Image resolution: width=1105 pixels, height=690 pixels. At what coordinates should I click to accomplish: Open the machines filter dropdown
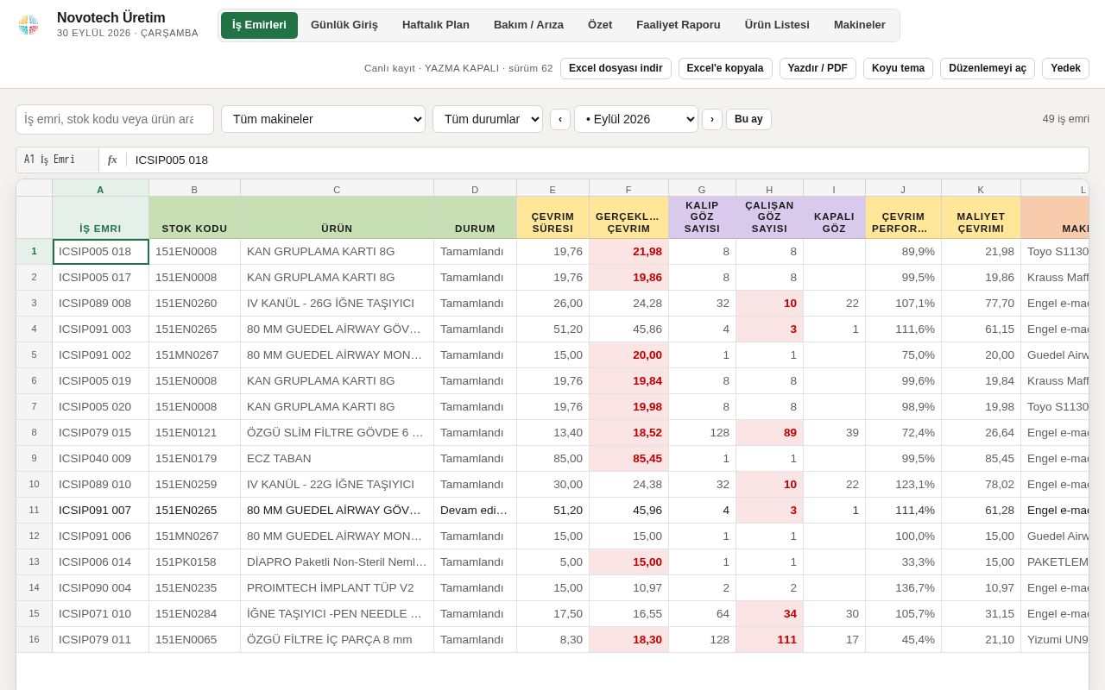(x=323, y=119)
